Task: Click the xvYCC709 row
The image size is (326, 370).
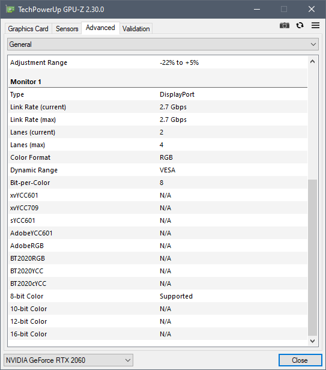Action: 158,208
